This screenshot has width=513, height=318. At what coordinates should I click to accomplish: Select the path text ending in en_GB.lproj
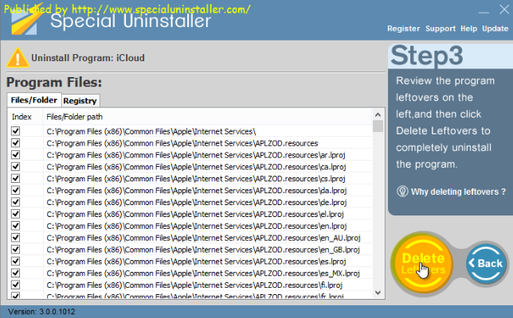tap(203, 250)
